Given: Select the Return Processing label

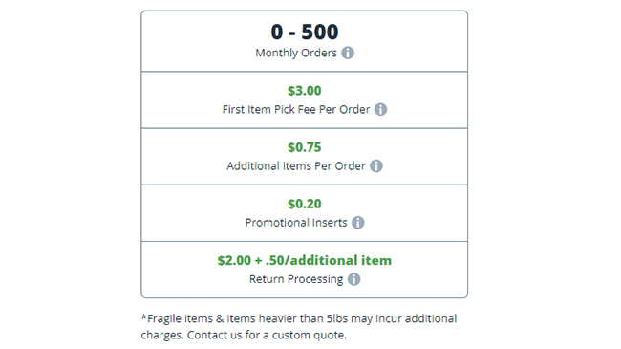Looking at the screenshot, I should pos(296,279).
